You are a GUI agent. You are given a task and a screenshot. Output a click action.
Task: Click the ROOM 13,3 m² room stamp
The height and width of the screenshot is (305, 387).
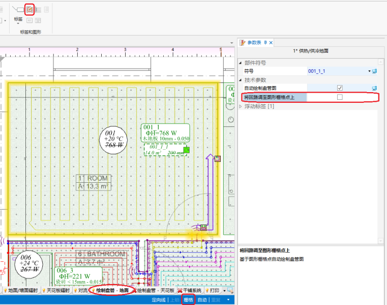pyautogui.click(x=94, y=182)
